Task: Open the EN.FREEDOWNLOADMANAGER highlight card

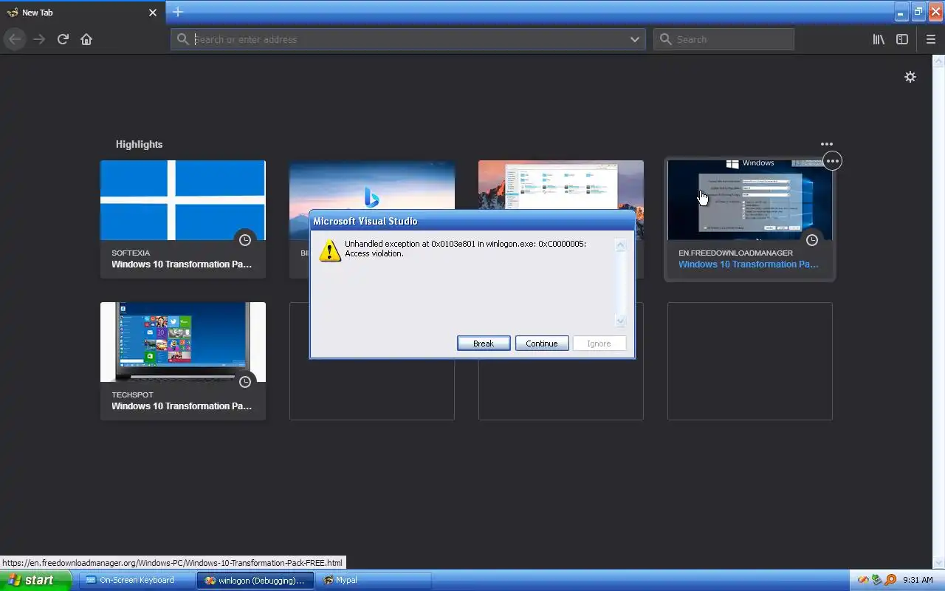Action: click(750, 219)
